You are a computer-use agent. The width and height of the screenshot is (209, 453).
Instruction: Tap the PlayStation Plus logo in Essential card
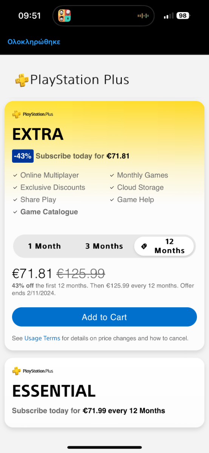pos(32,371)
